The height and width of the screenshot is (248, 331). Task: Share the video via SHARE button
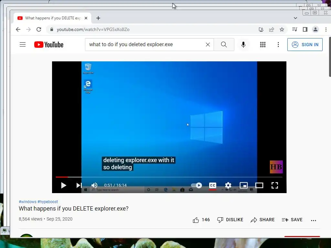[262, 220]
